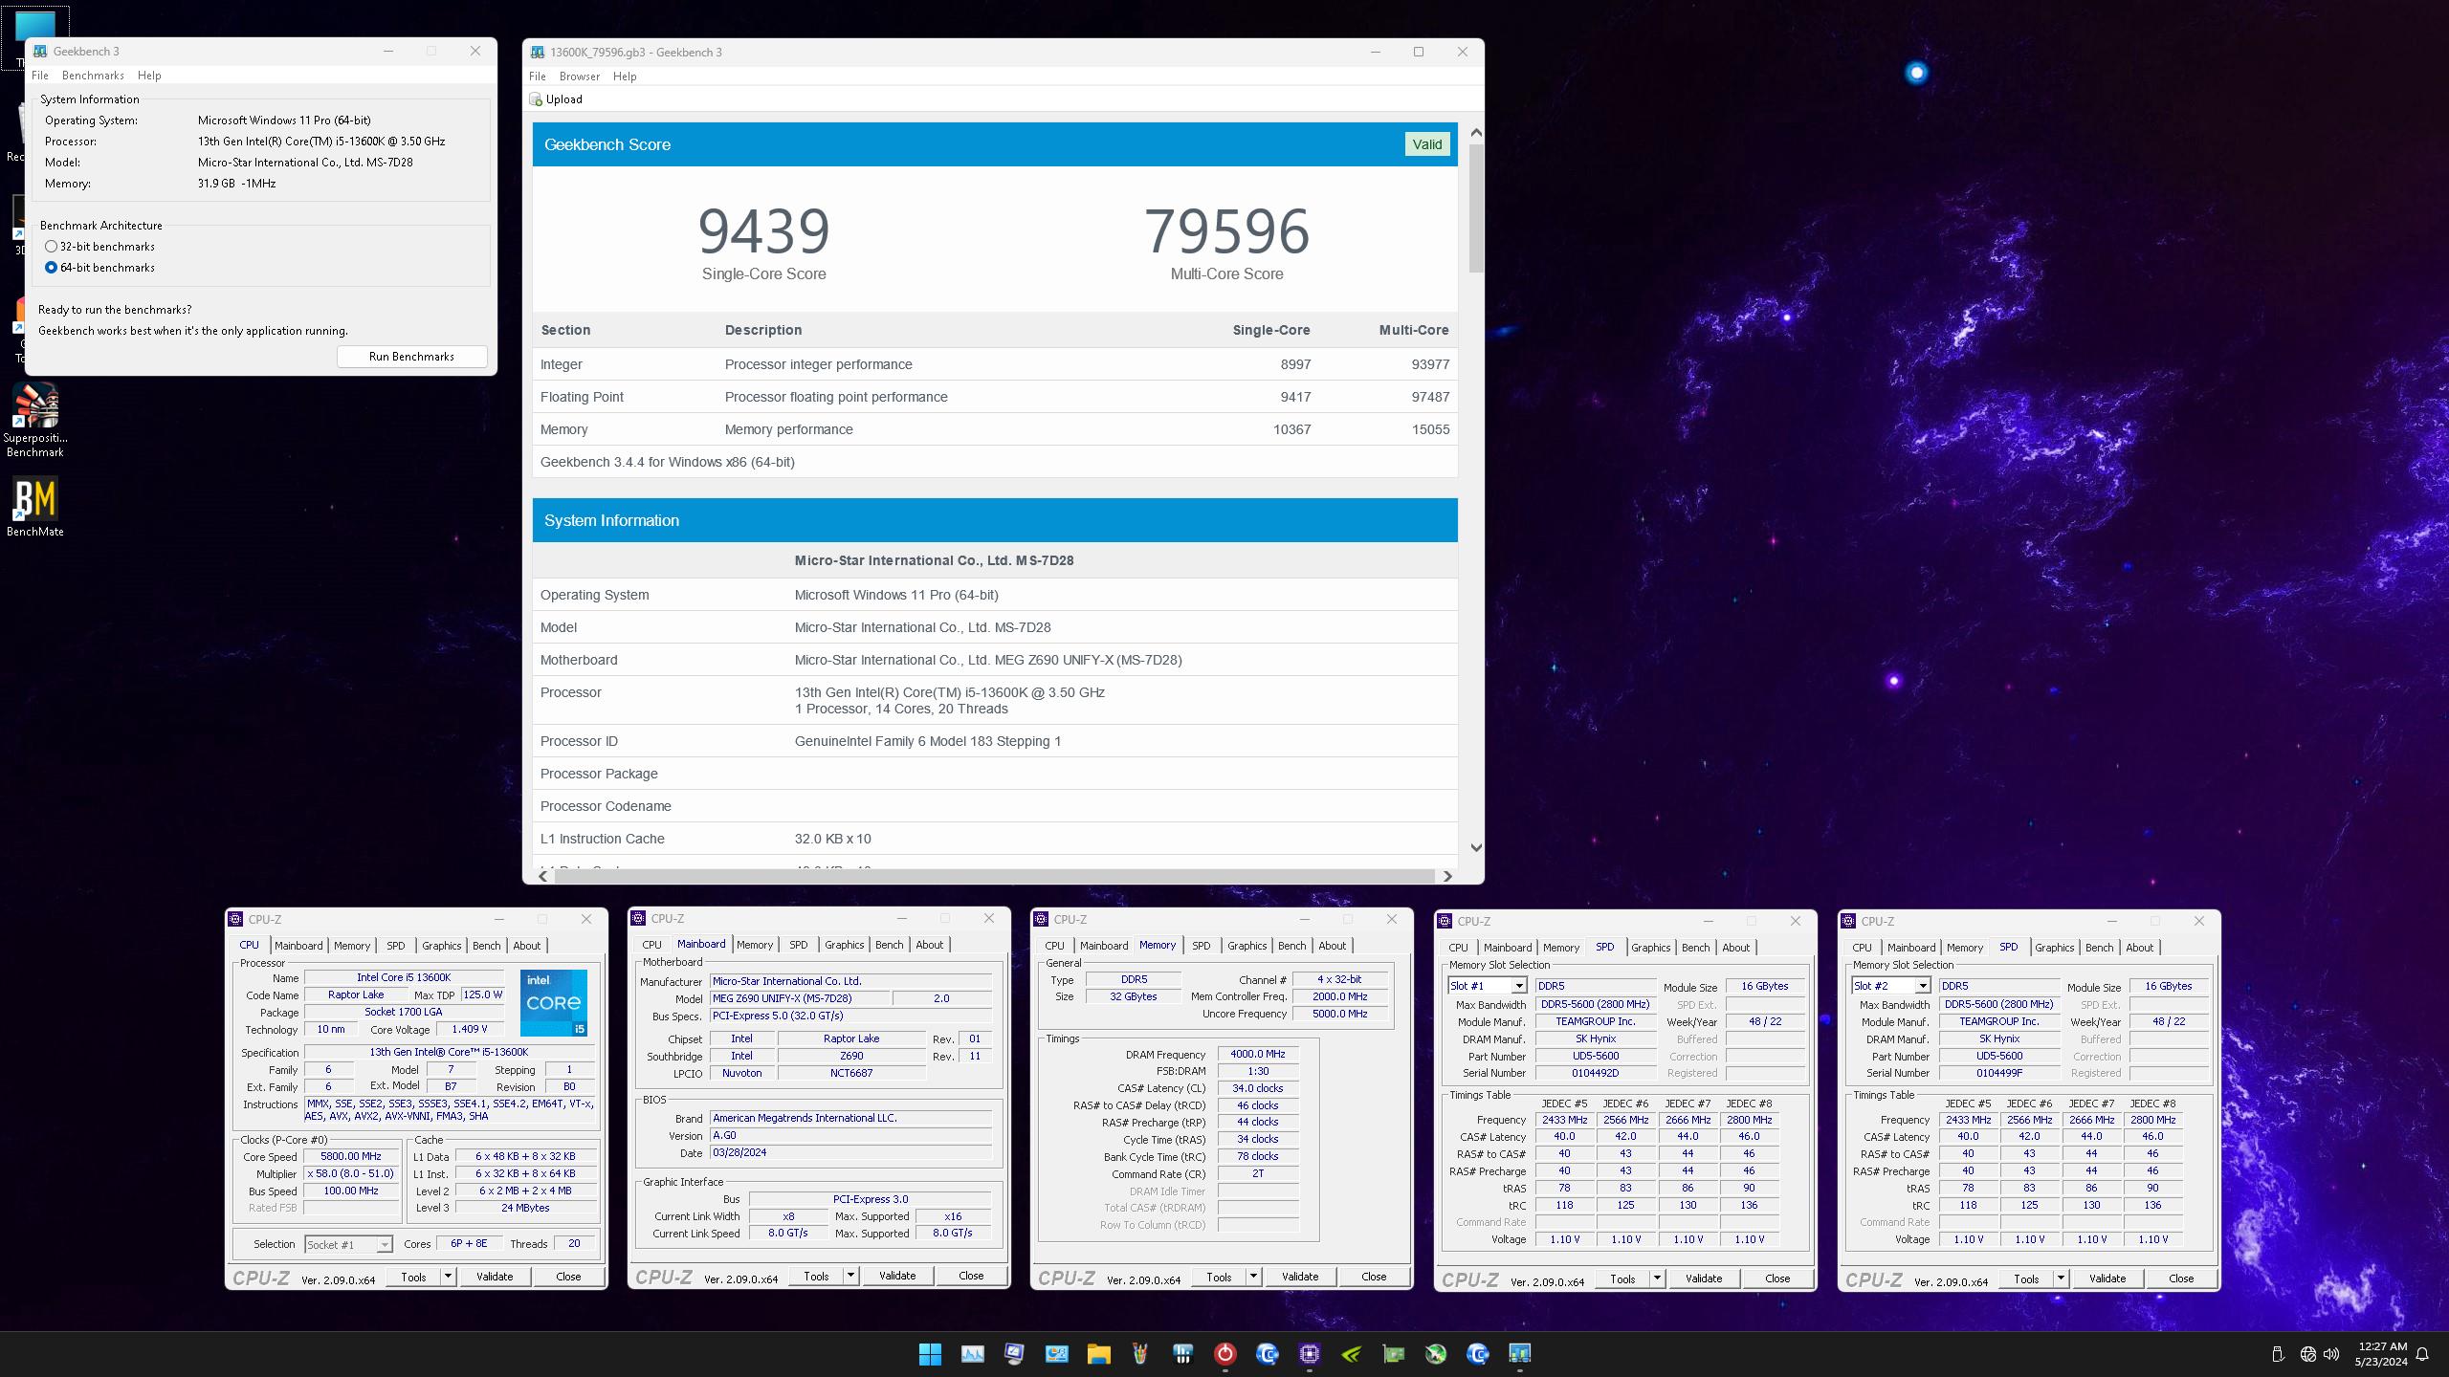The image size is (2449, 1377).
Task: Click Close button in Slot #2 SPD window
Action: [2181, 1279]
